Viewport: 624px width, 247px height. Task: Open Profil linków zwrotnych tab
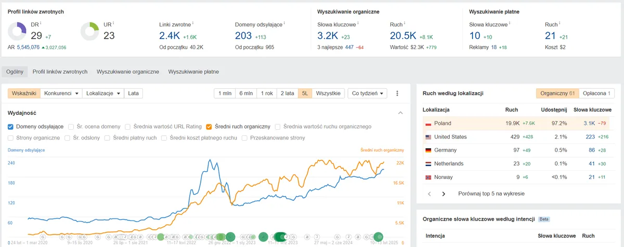60,72
